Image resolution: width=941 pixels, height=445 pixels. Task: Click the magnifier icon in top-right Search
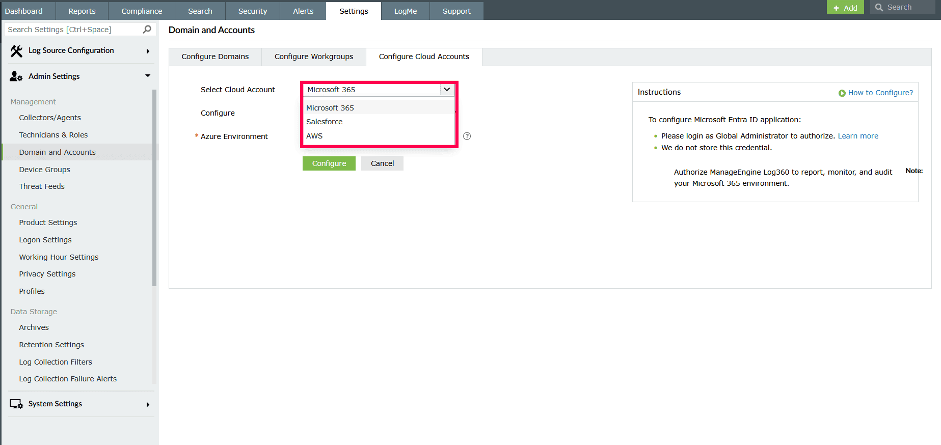[x=879, y=7]
